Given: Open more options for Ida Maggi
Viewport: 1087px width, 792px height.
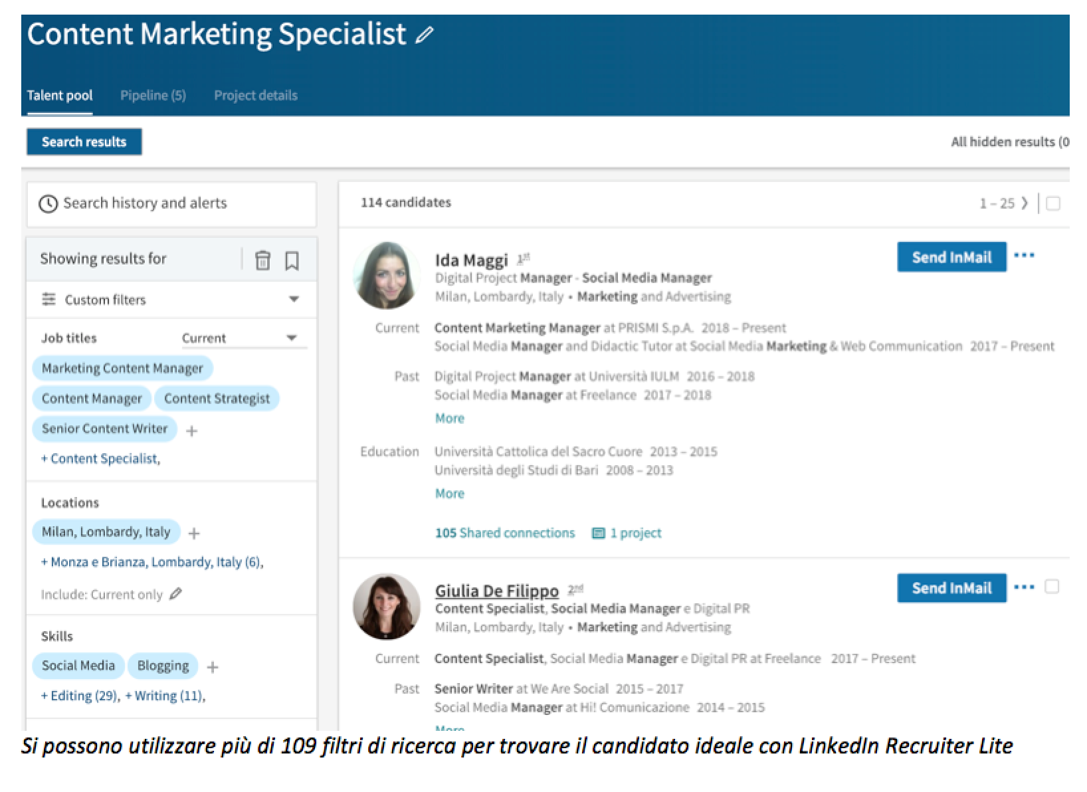Looking at the screenshot, I should 1024,256.
